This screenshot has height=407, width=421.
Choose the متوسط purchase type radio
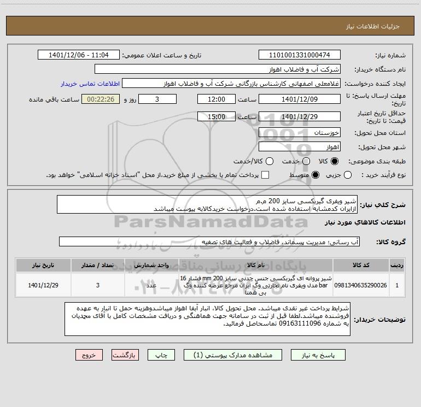click(x=315, y=175)
